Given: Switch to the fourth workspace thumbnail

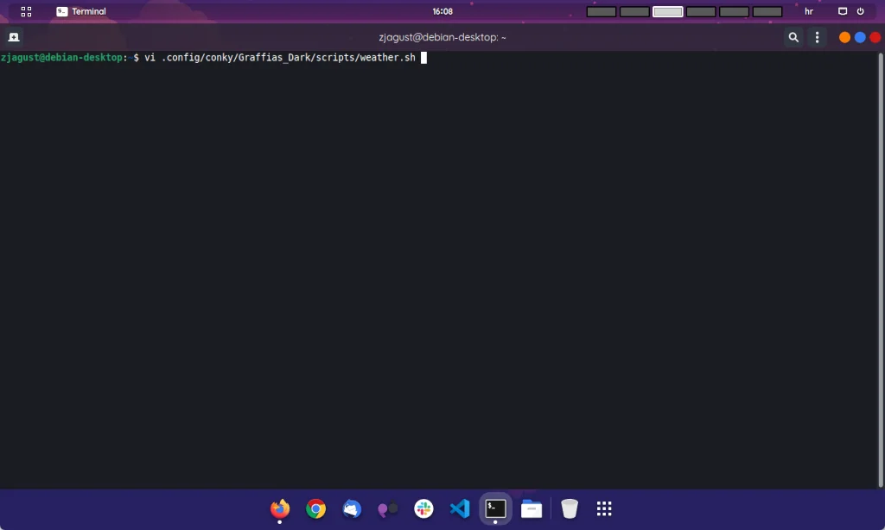Looking at the screenshot, I should pos(700,11).
